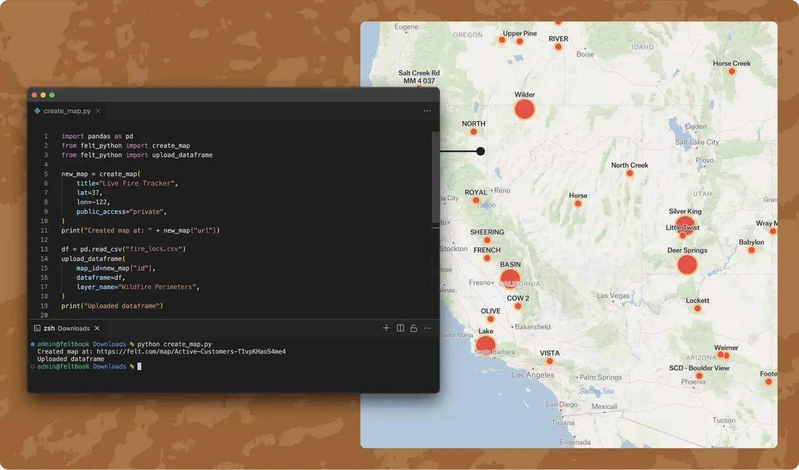Select the OLIVE fire marker

click(x=490, y=319)
